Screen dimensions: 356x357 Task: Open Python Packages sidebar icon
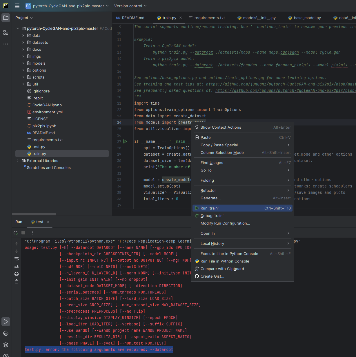tap(6, 333)
